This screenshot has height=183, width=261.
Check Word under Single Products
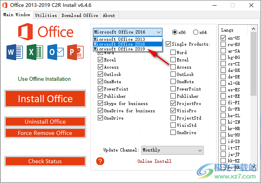click(173, 52)
